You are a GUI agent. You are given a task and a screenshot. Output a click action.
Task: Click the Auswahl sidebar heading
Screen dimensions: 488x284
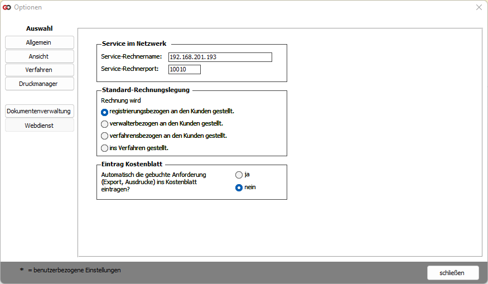point(39,28)
